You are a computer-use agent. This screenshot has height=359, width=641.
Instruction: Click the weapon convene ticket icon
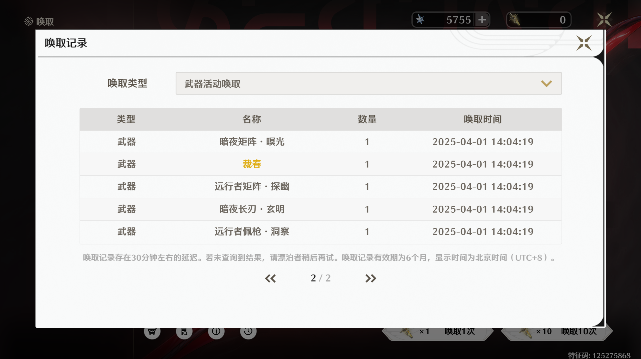[x=515, y=20]
